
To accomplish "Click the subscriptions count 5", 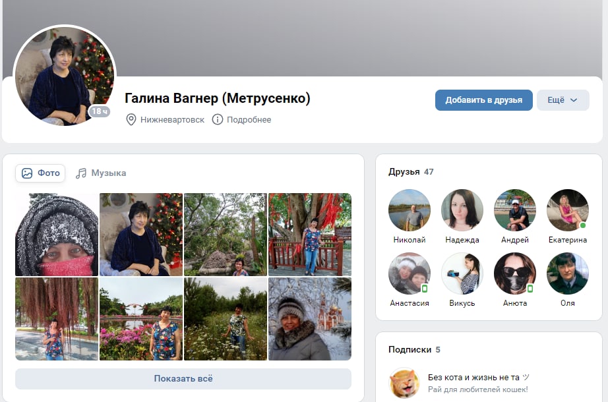I will [x=438, y=349].
